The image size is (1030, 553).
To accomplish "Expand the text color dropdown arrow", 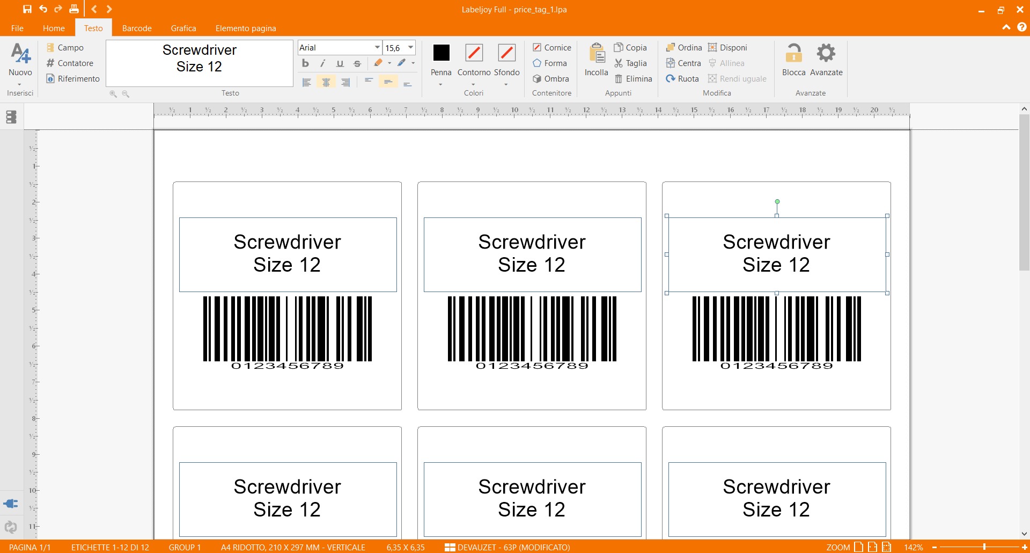I will pyautogui.click(x=413, y=63).
